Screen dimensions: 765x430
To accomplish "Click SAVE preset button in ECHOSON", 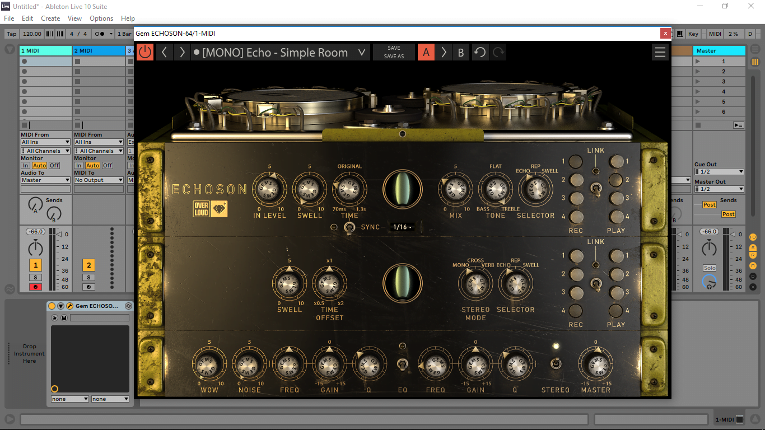I will [x=394, y=48].
